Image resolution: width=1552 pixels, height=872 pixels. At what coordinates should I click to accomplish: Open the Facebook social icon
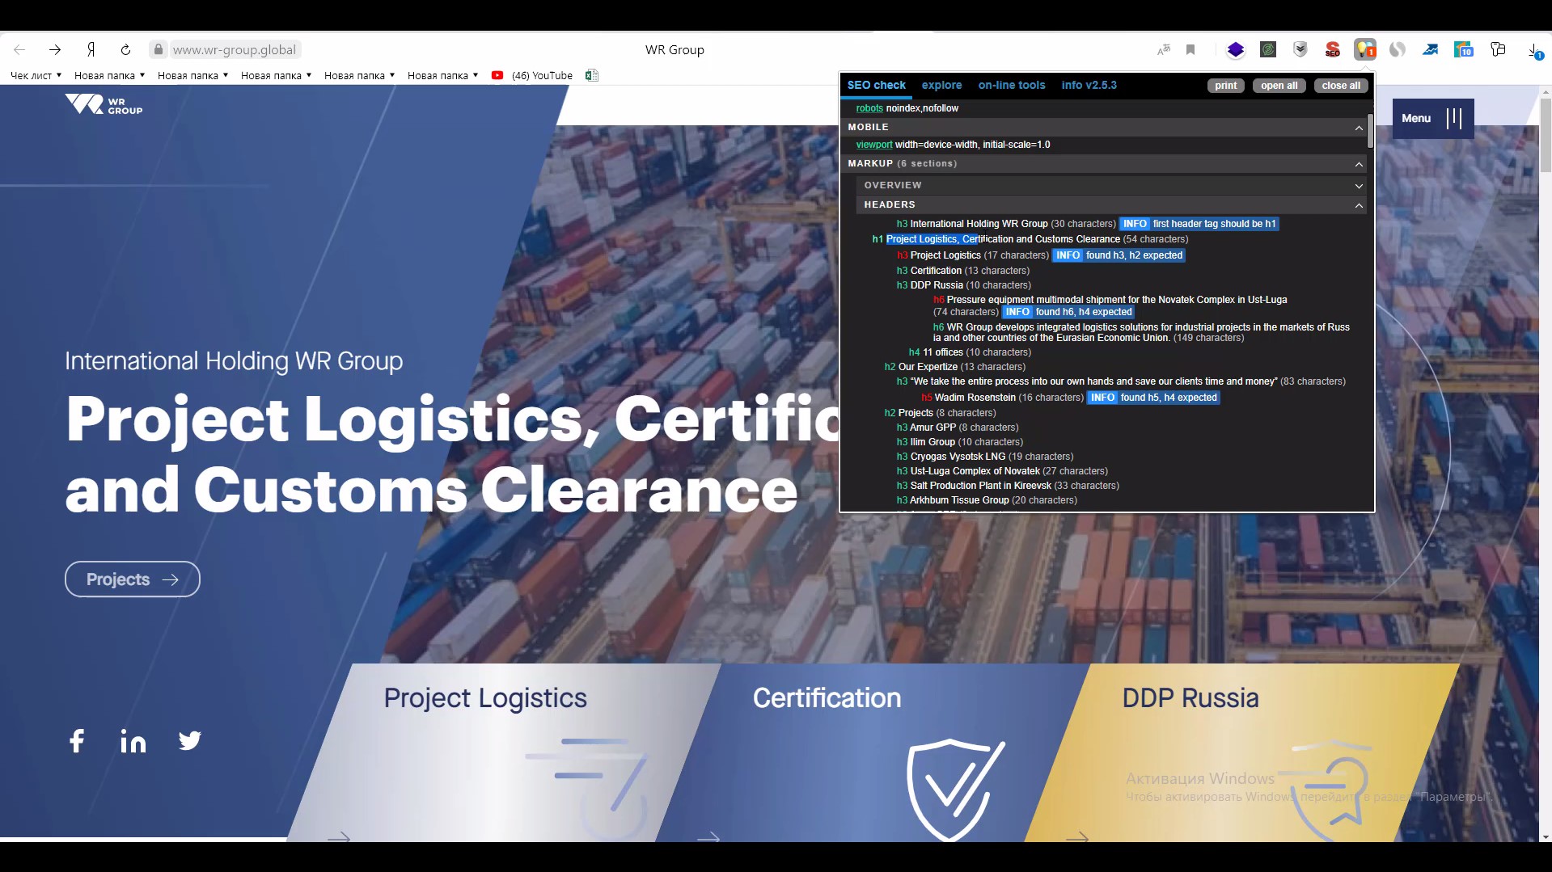[x=77, y=741]
